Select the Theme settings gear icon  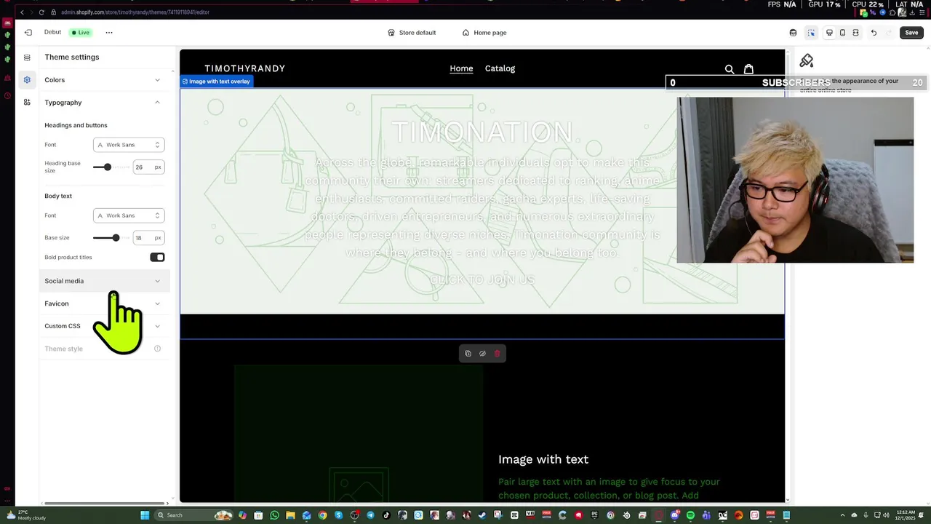(27, 80)
